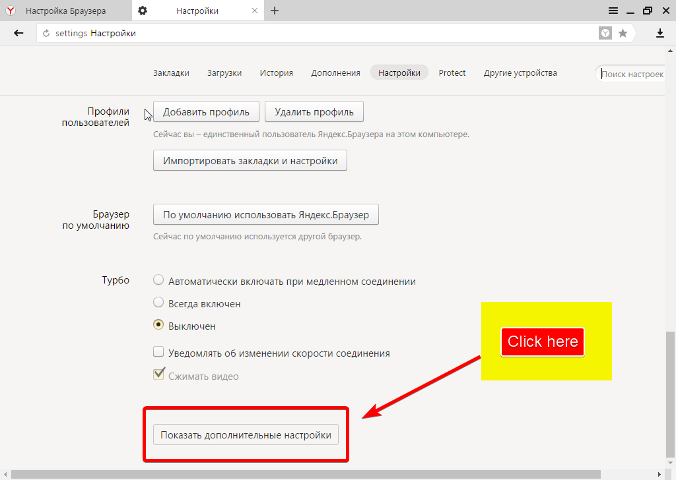The height and width of the screenshot is (480, 676).
Task: Click Добавить профиль button
Action: 206,112
